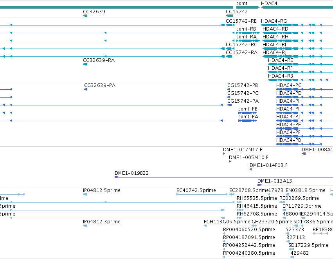This screenshot has width=333, height=259.
Task: Select protein HDAC4-PF
Action: click(288, 133)
